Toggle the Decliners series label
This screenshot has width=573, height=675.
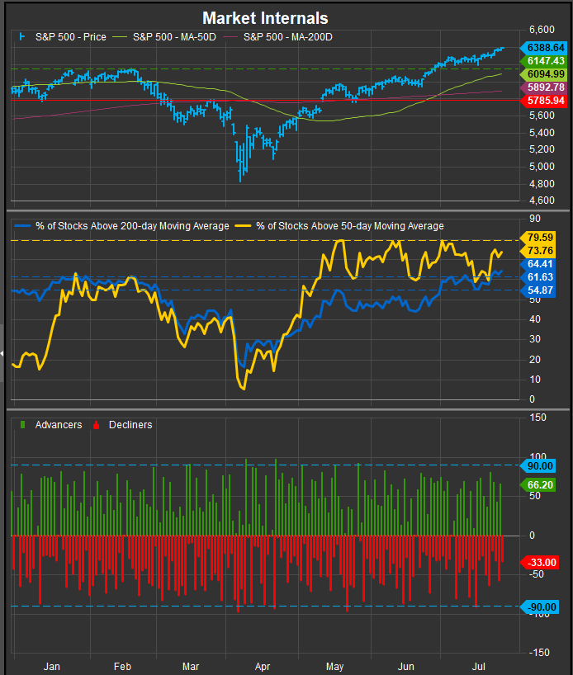130,425
